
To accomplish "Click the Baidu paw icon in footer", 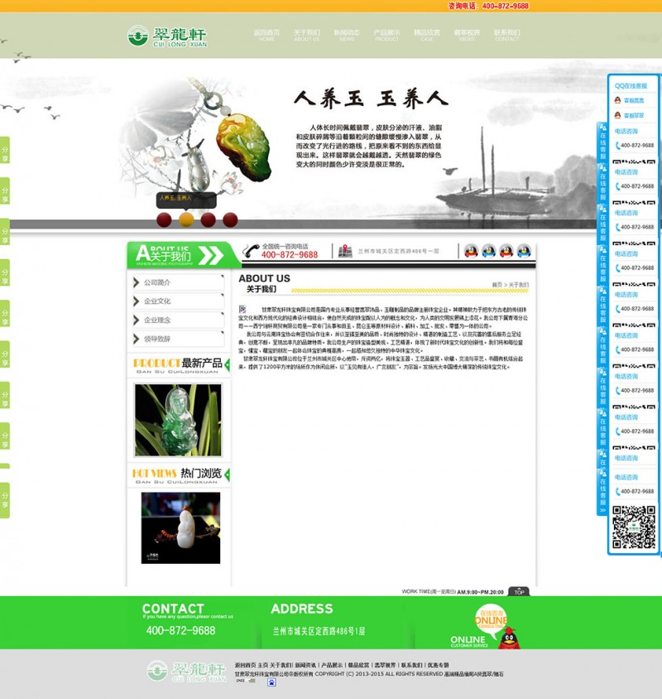I will click(271, 682).
